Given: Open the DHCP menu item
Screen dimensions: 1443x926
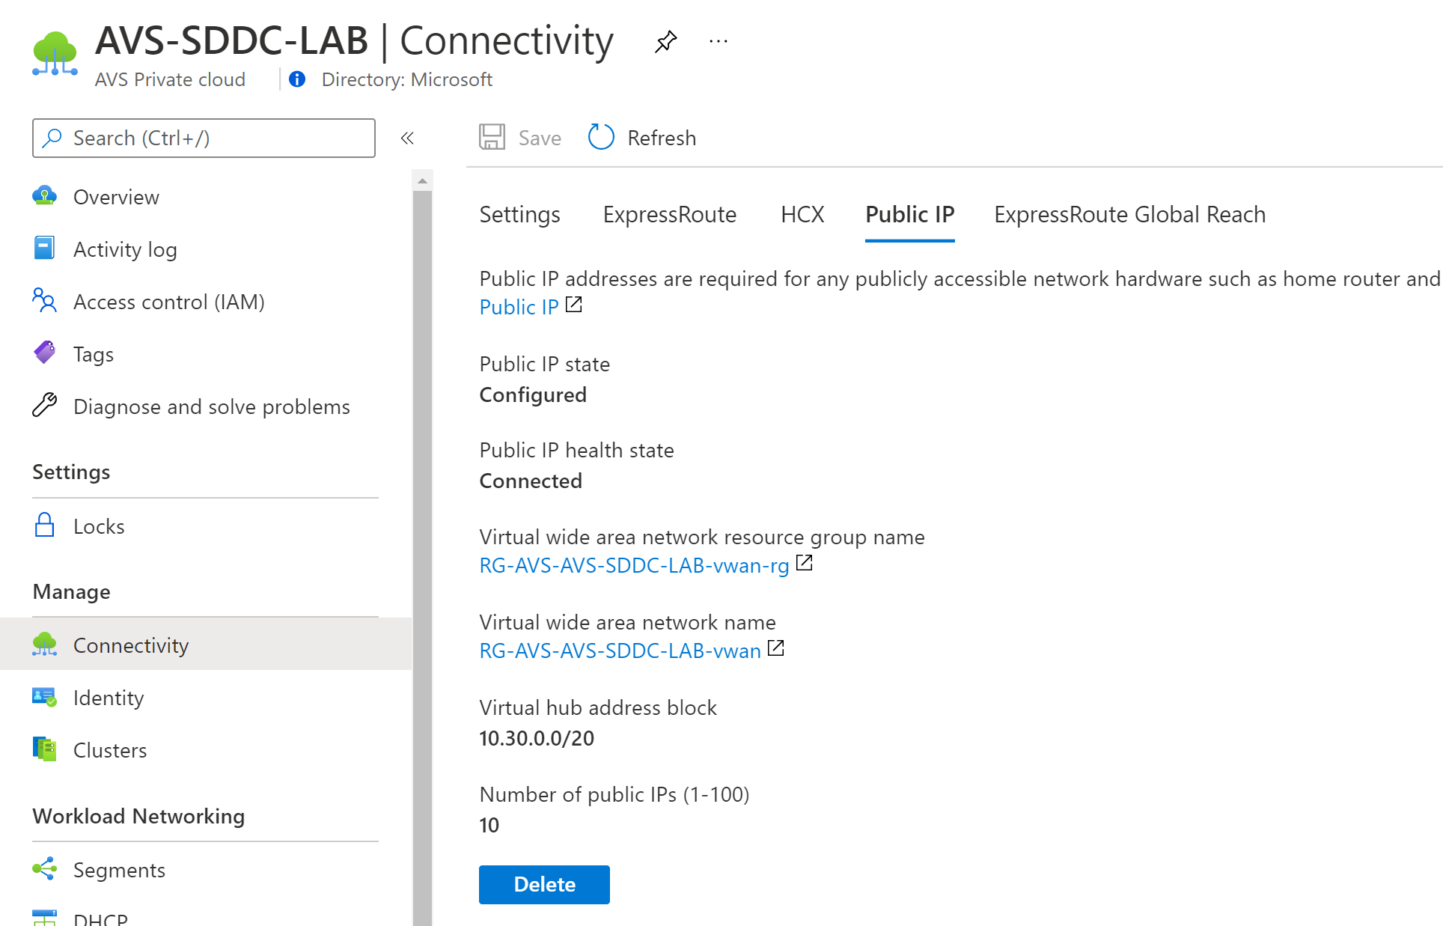Looking at the screenshot, I should click(x=100, y=919).
